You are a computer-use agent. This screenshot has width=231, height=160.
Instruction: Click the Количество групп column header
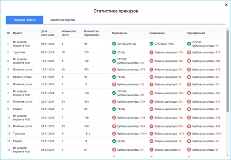click(69, 33)
